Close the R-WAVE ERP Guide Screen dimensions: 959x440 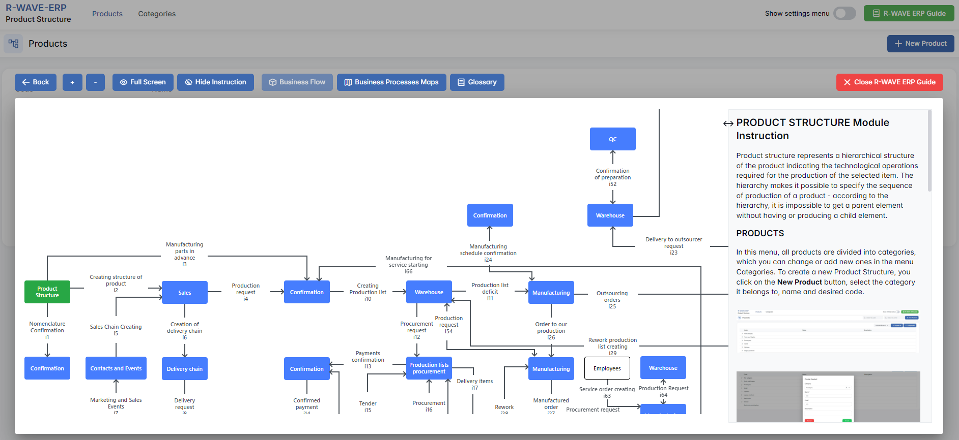[889, 82]
